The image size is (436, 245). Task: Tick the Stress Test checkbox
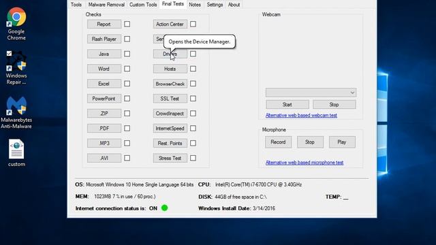(193, 158)
